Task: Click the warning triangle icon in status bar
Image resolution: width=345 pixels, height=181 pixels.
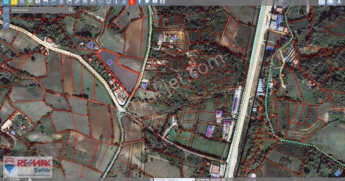Action: (x=30, y=180)
